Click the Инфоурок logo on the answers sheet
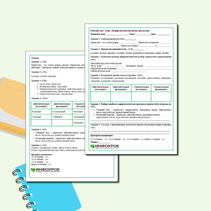 [45, 170]
